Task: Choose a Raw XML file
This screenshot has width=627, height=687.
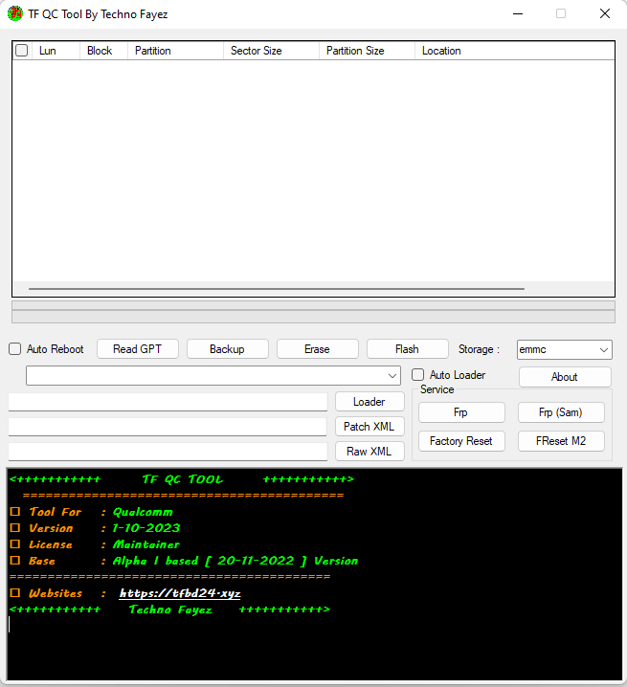Action: tap(369, 452)
